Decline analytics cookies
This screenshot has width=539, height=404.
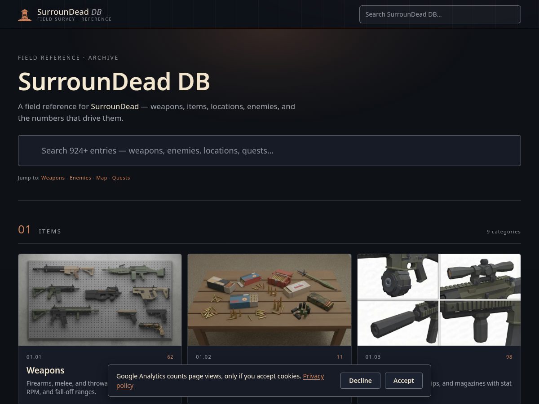[360, 381]
